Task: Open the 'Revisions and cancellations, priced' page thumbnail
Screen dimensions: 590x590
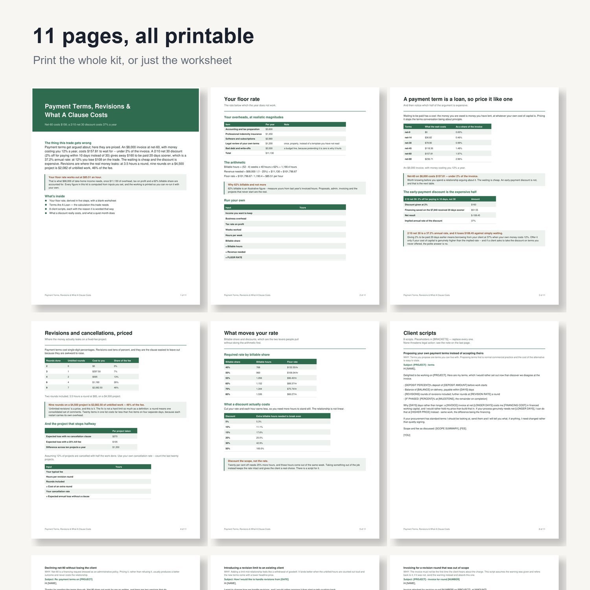Action: coord(116,430)
